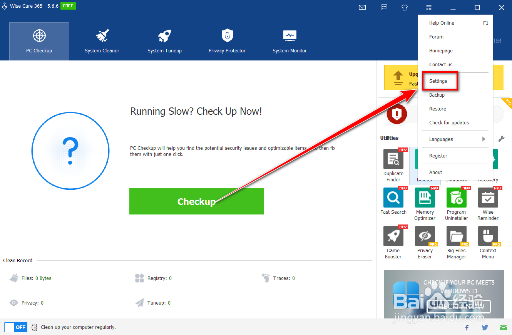This screenshot has height=335, width=512.
Task: Click CHECK IT NOW in Windows 11 banner
Action: (459, 307)
